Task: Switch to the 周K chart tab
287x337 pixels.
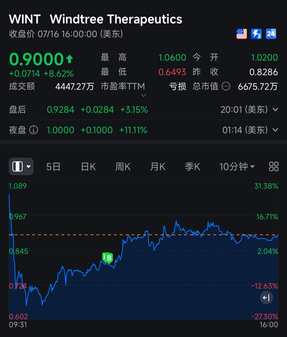Action: pyautogui.click(x=123, y=167)
